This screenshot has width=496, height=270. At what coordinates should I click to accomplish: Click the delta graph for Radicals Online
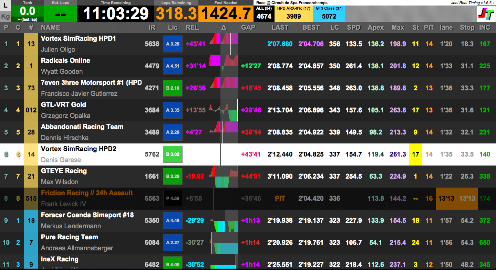click(224, 66)
